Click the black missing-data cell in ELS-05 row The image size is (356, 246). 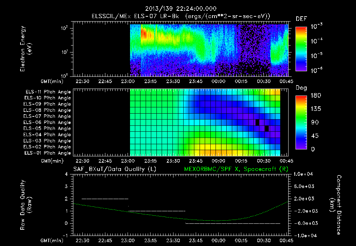pyautogui.click(x=267, y=129)
